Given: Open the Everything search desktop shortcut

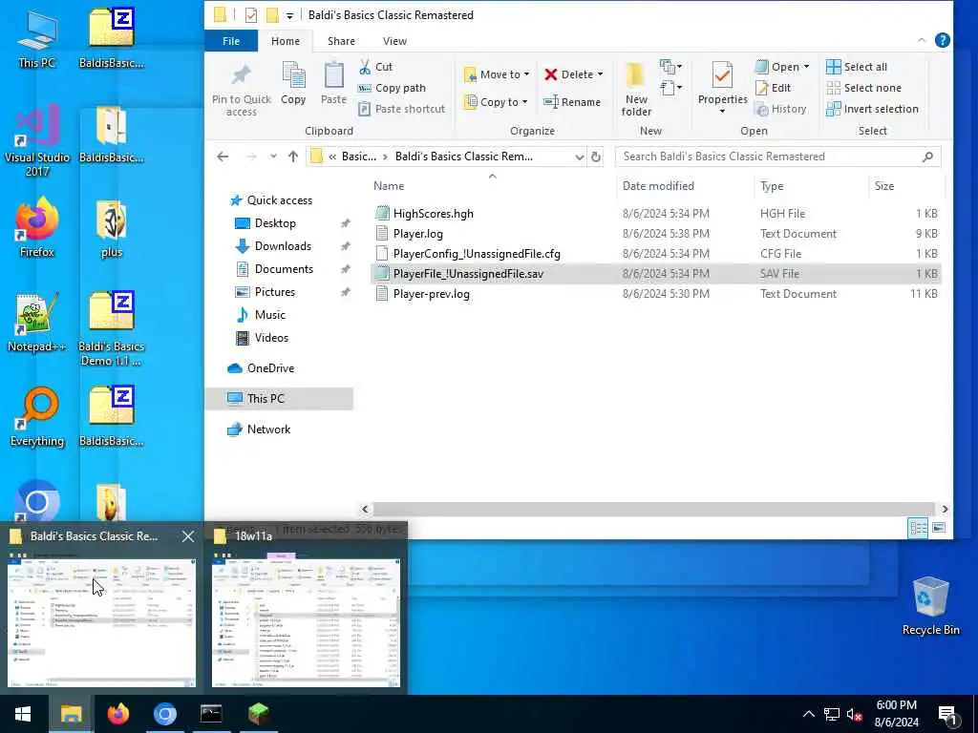Looking at the screenshot, I should (x=37, y=416).
